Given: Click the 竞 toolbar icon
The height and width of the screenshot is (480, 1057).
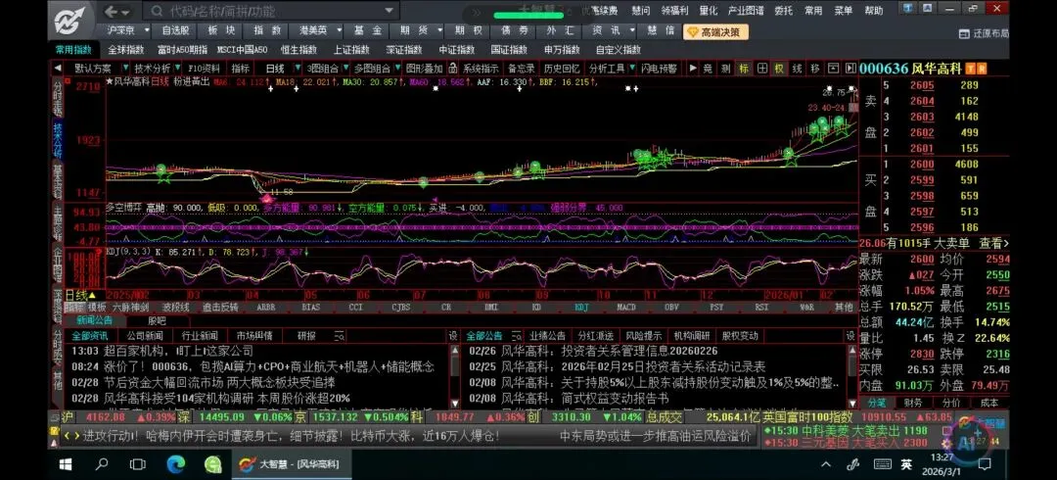Looking at the screenshot, I should click(x=708, y=69).
